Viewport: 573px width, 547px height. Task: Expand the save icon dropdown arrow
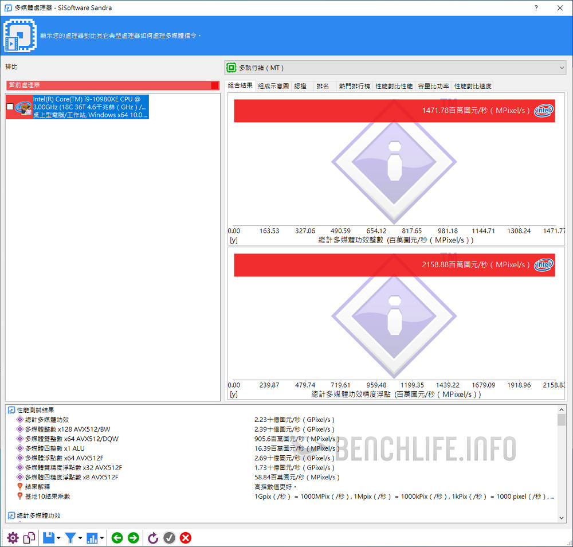coord(58,538)
